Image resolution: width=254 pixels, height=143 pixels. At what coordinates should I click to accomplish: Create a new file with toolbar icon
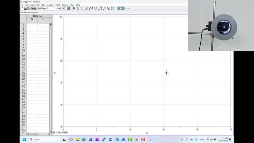click(x=22, y=9)
